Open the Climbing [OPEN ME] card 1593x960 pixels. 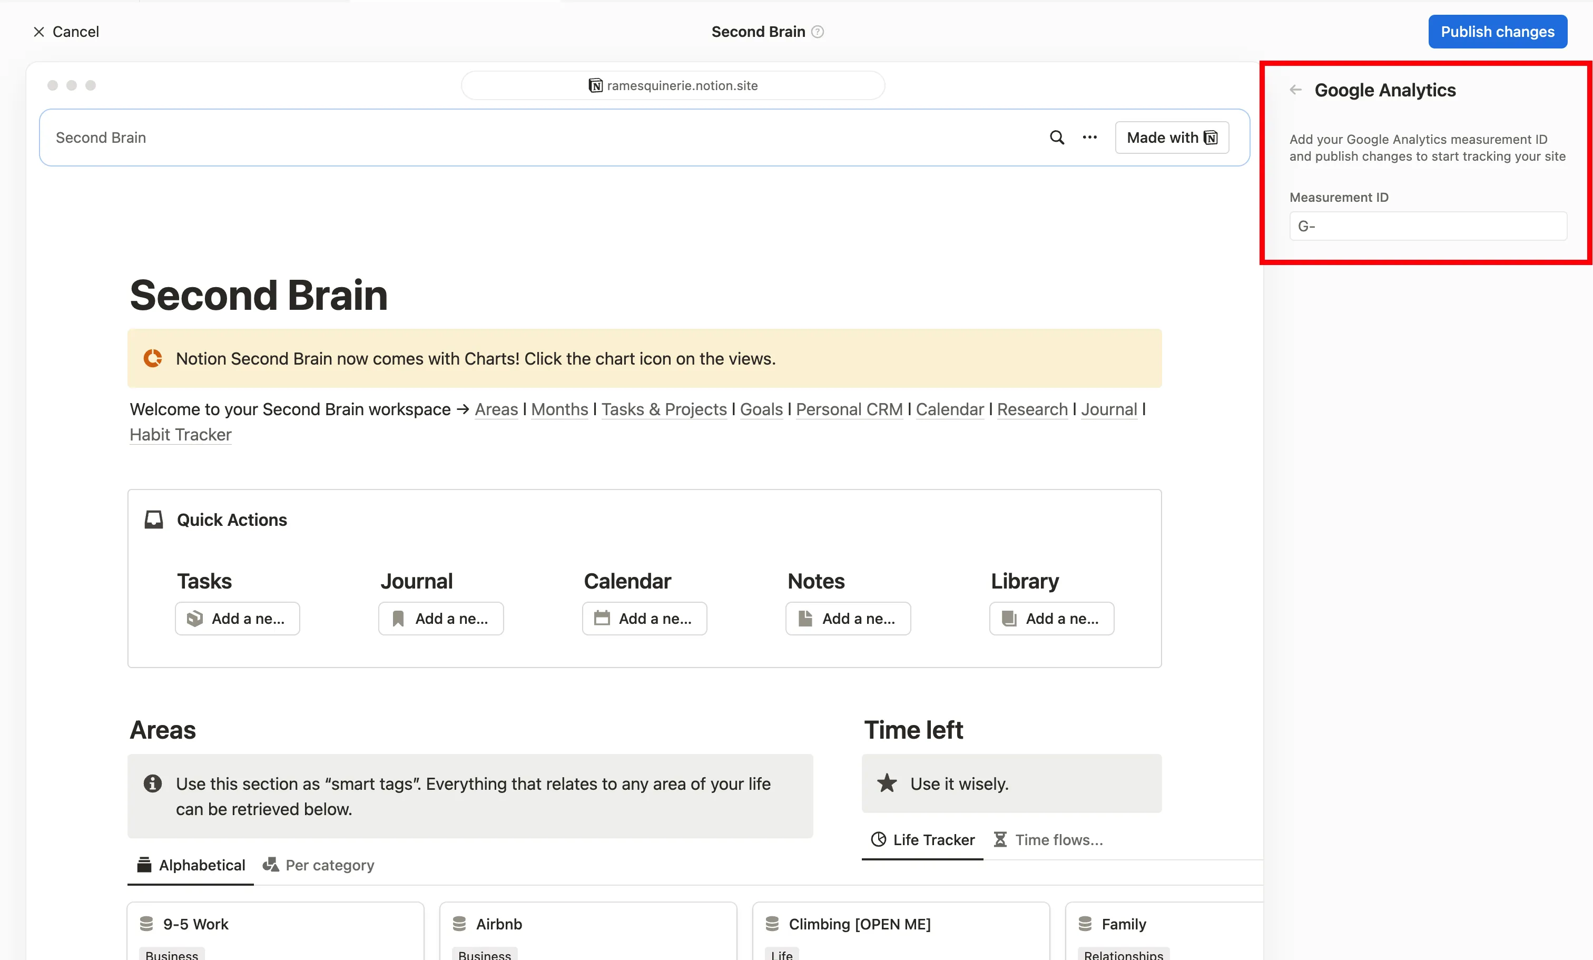click(x=901, y=931)
